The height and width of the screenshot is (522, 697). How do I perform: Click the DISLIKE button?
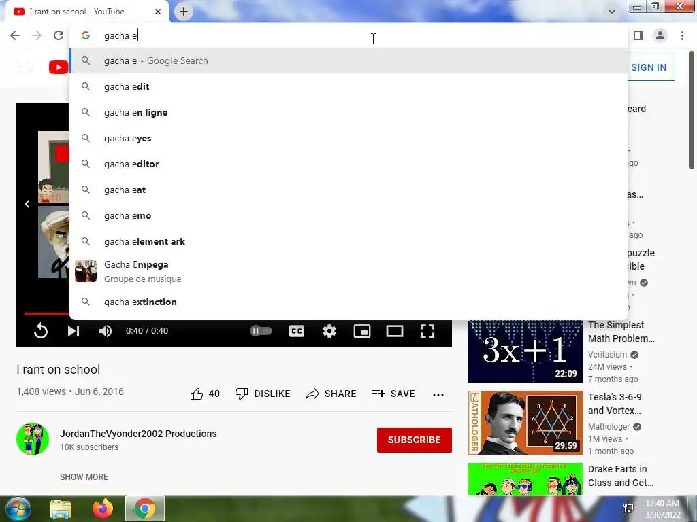[263, 394]
